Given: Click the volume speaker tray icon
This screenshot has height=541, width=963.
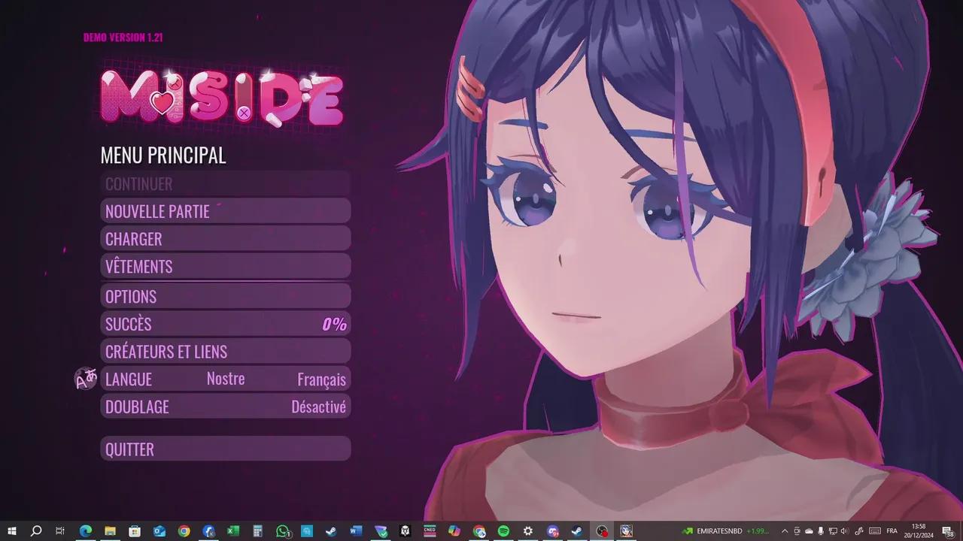Looking at the screenshot, I should [x=846, y=531].
